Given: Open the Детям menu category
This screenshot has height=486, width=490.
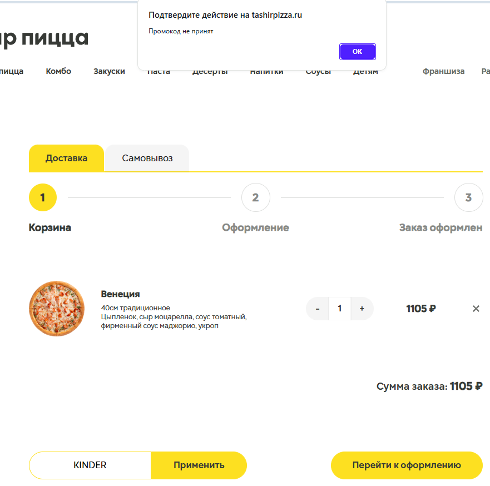Looking at the screenshot, I should coord(365,73).
